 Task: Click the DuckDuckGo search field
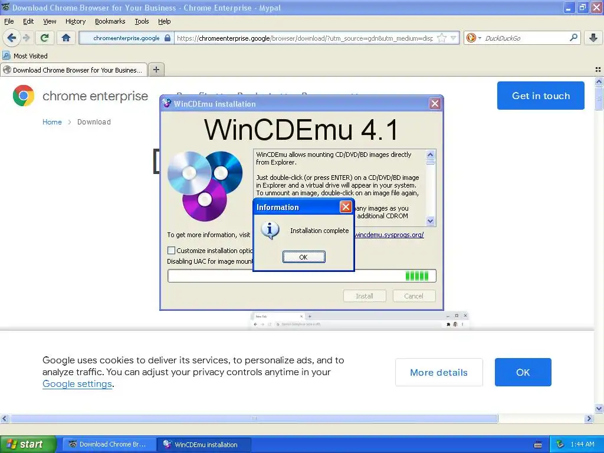pyautogui.click(x=525, y=38)
